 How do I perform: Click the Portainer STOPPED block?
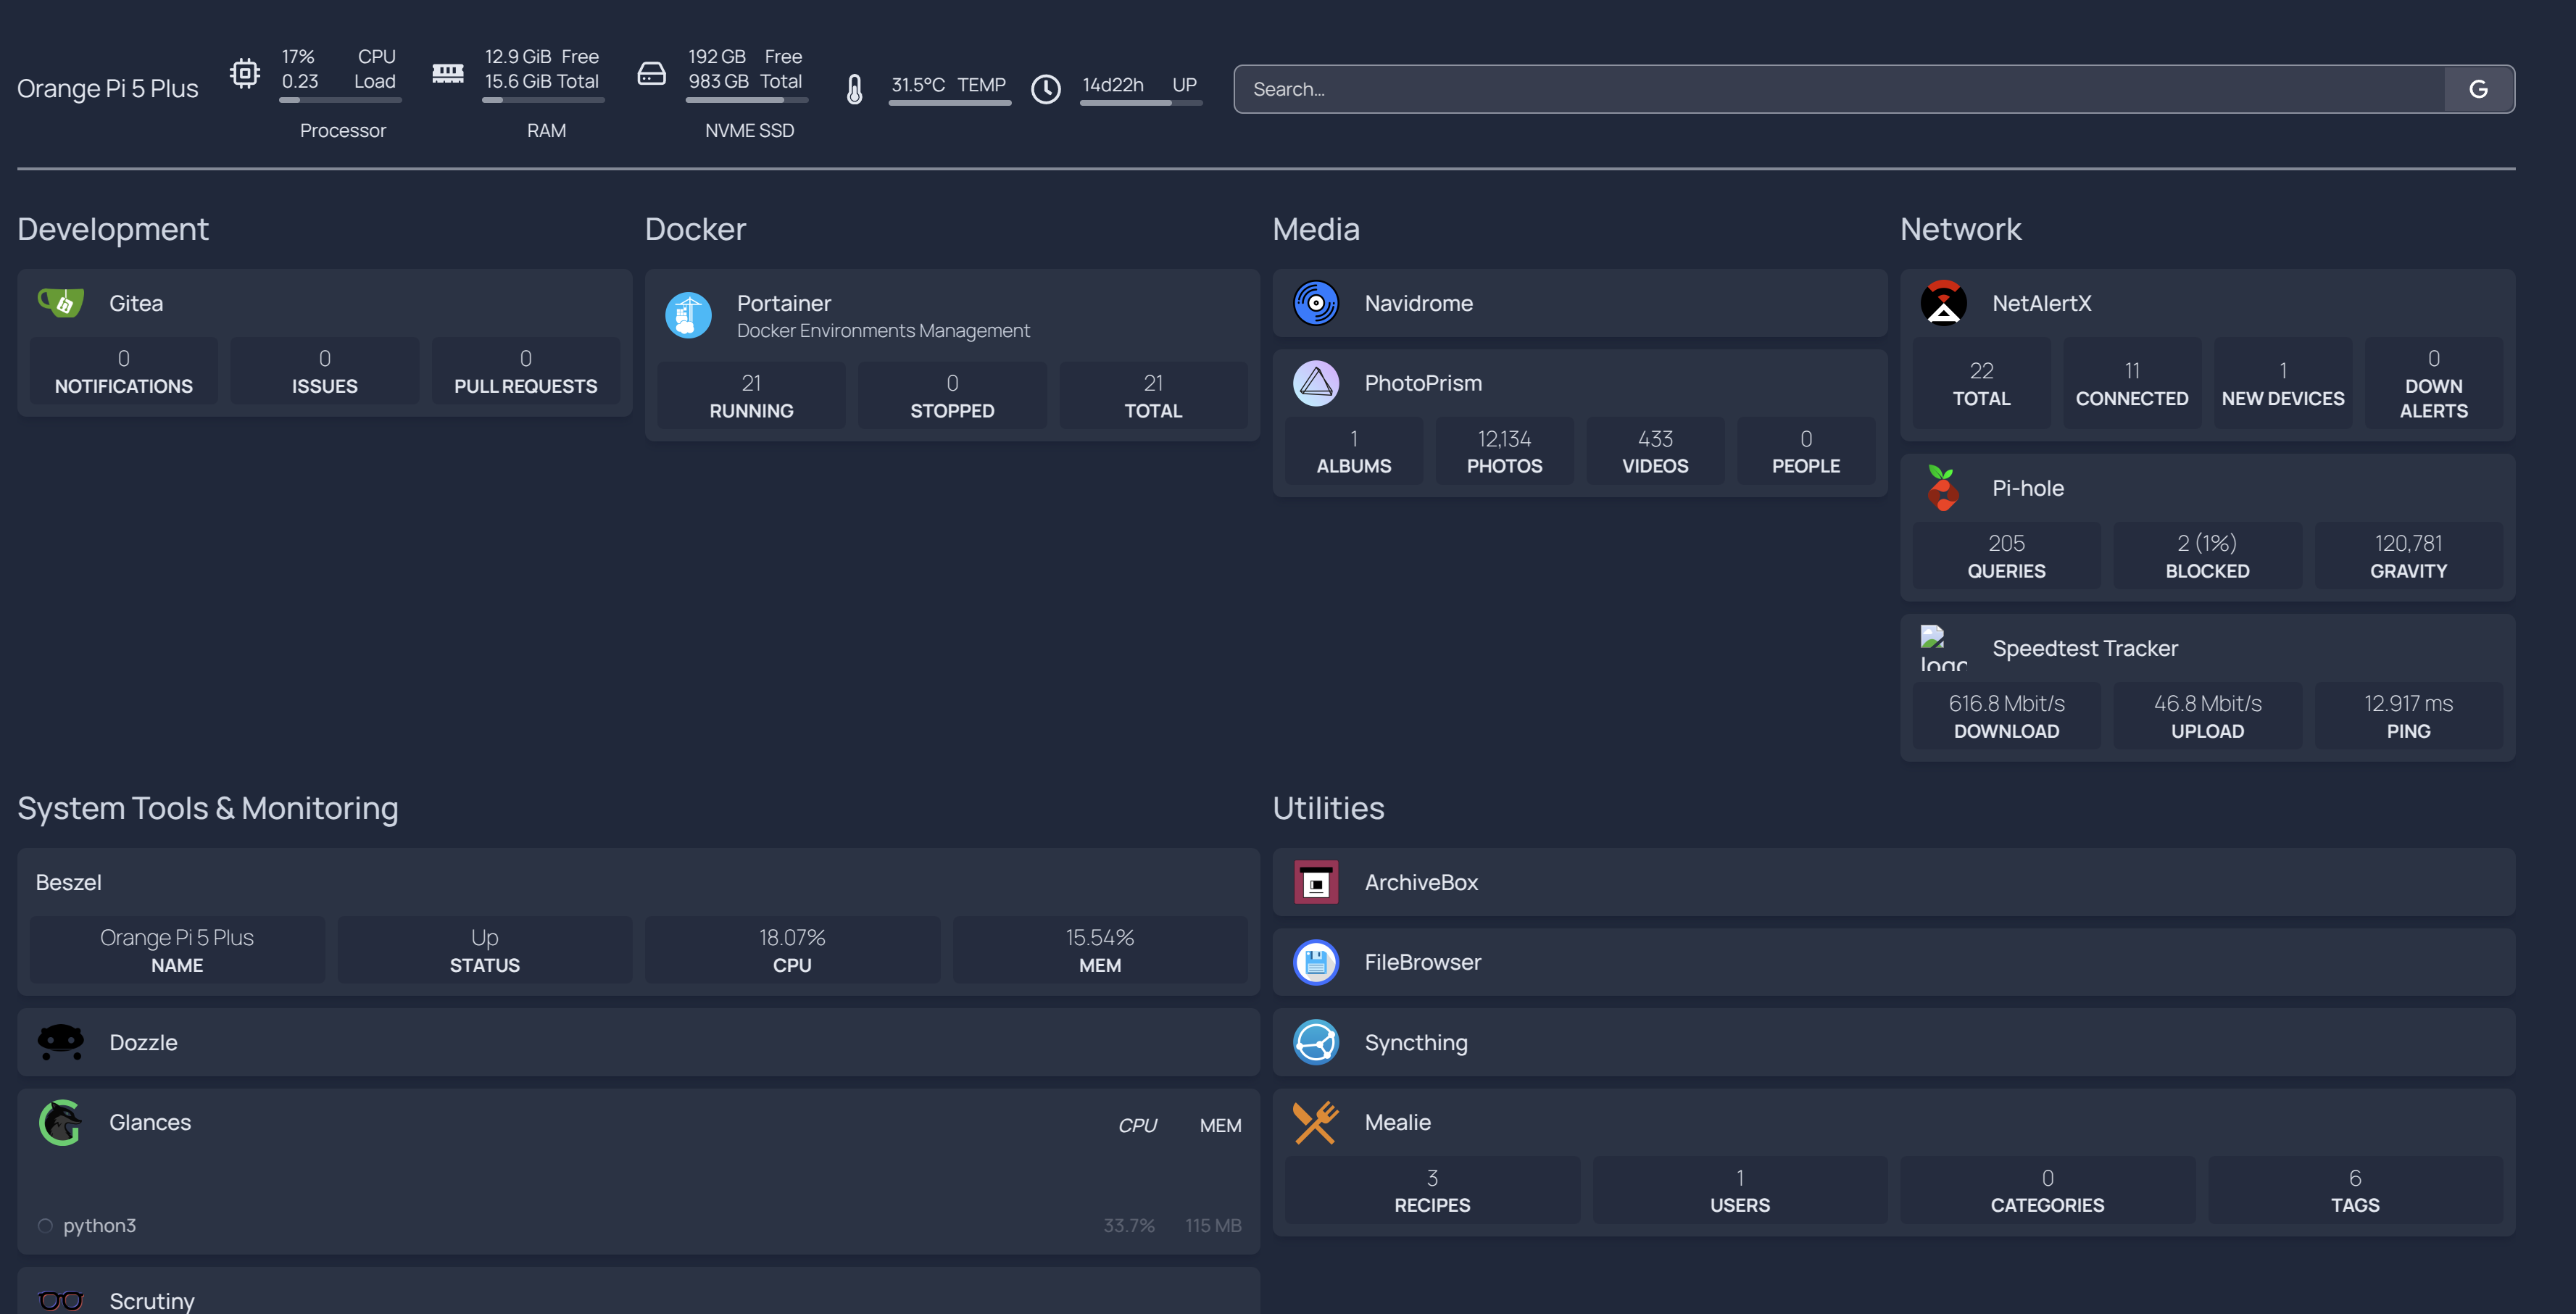coord(952,396)
